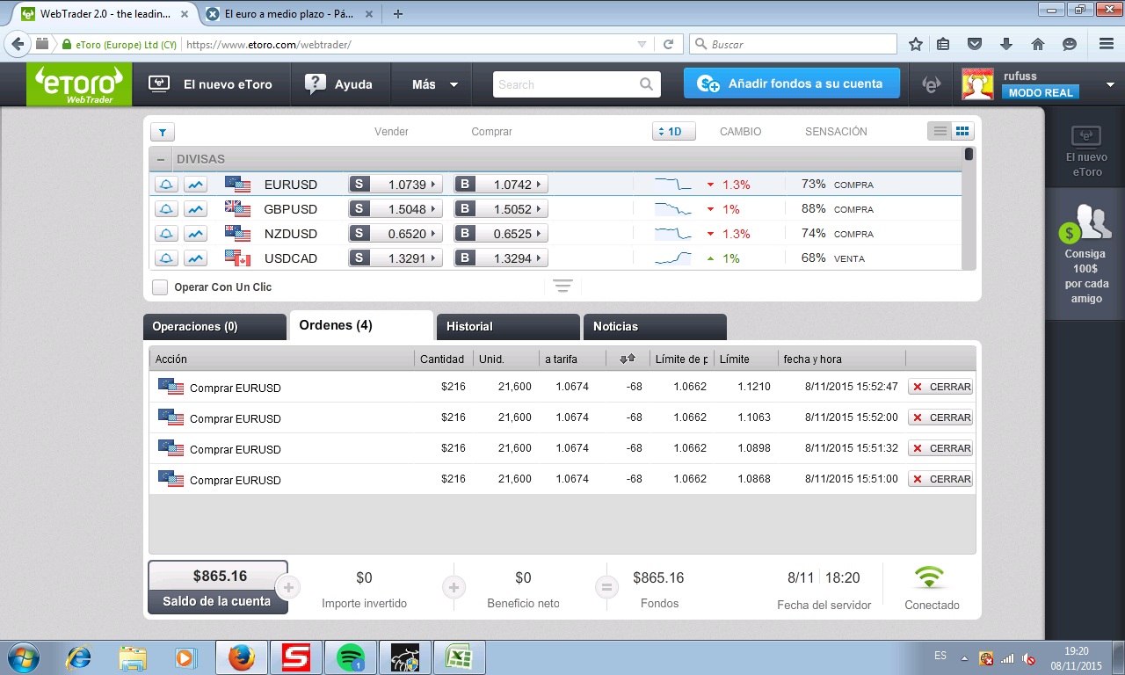Open the Windows Start menu
The height and width of the screenshot is (675, 1125).
tap(23, 657)
